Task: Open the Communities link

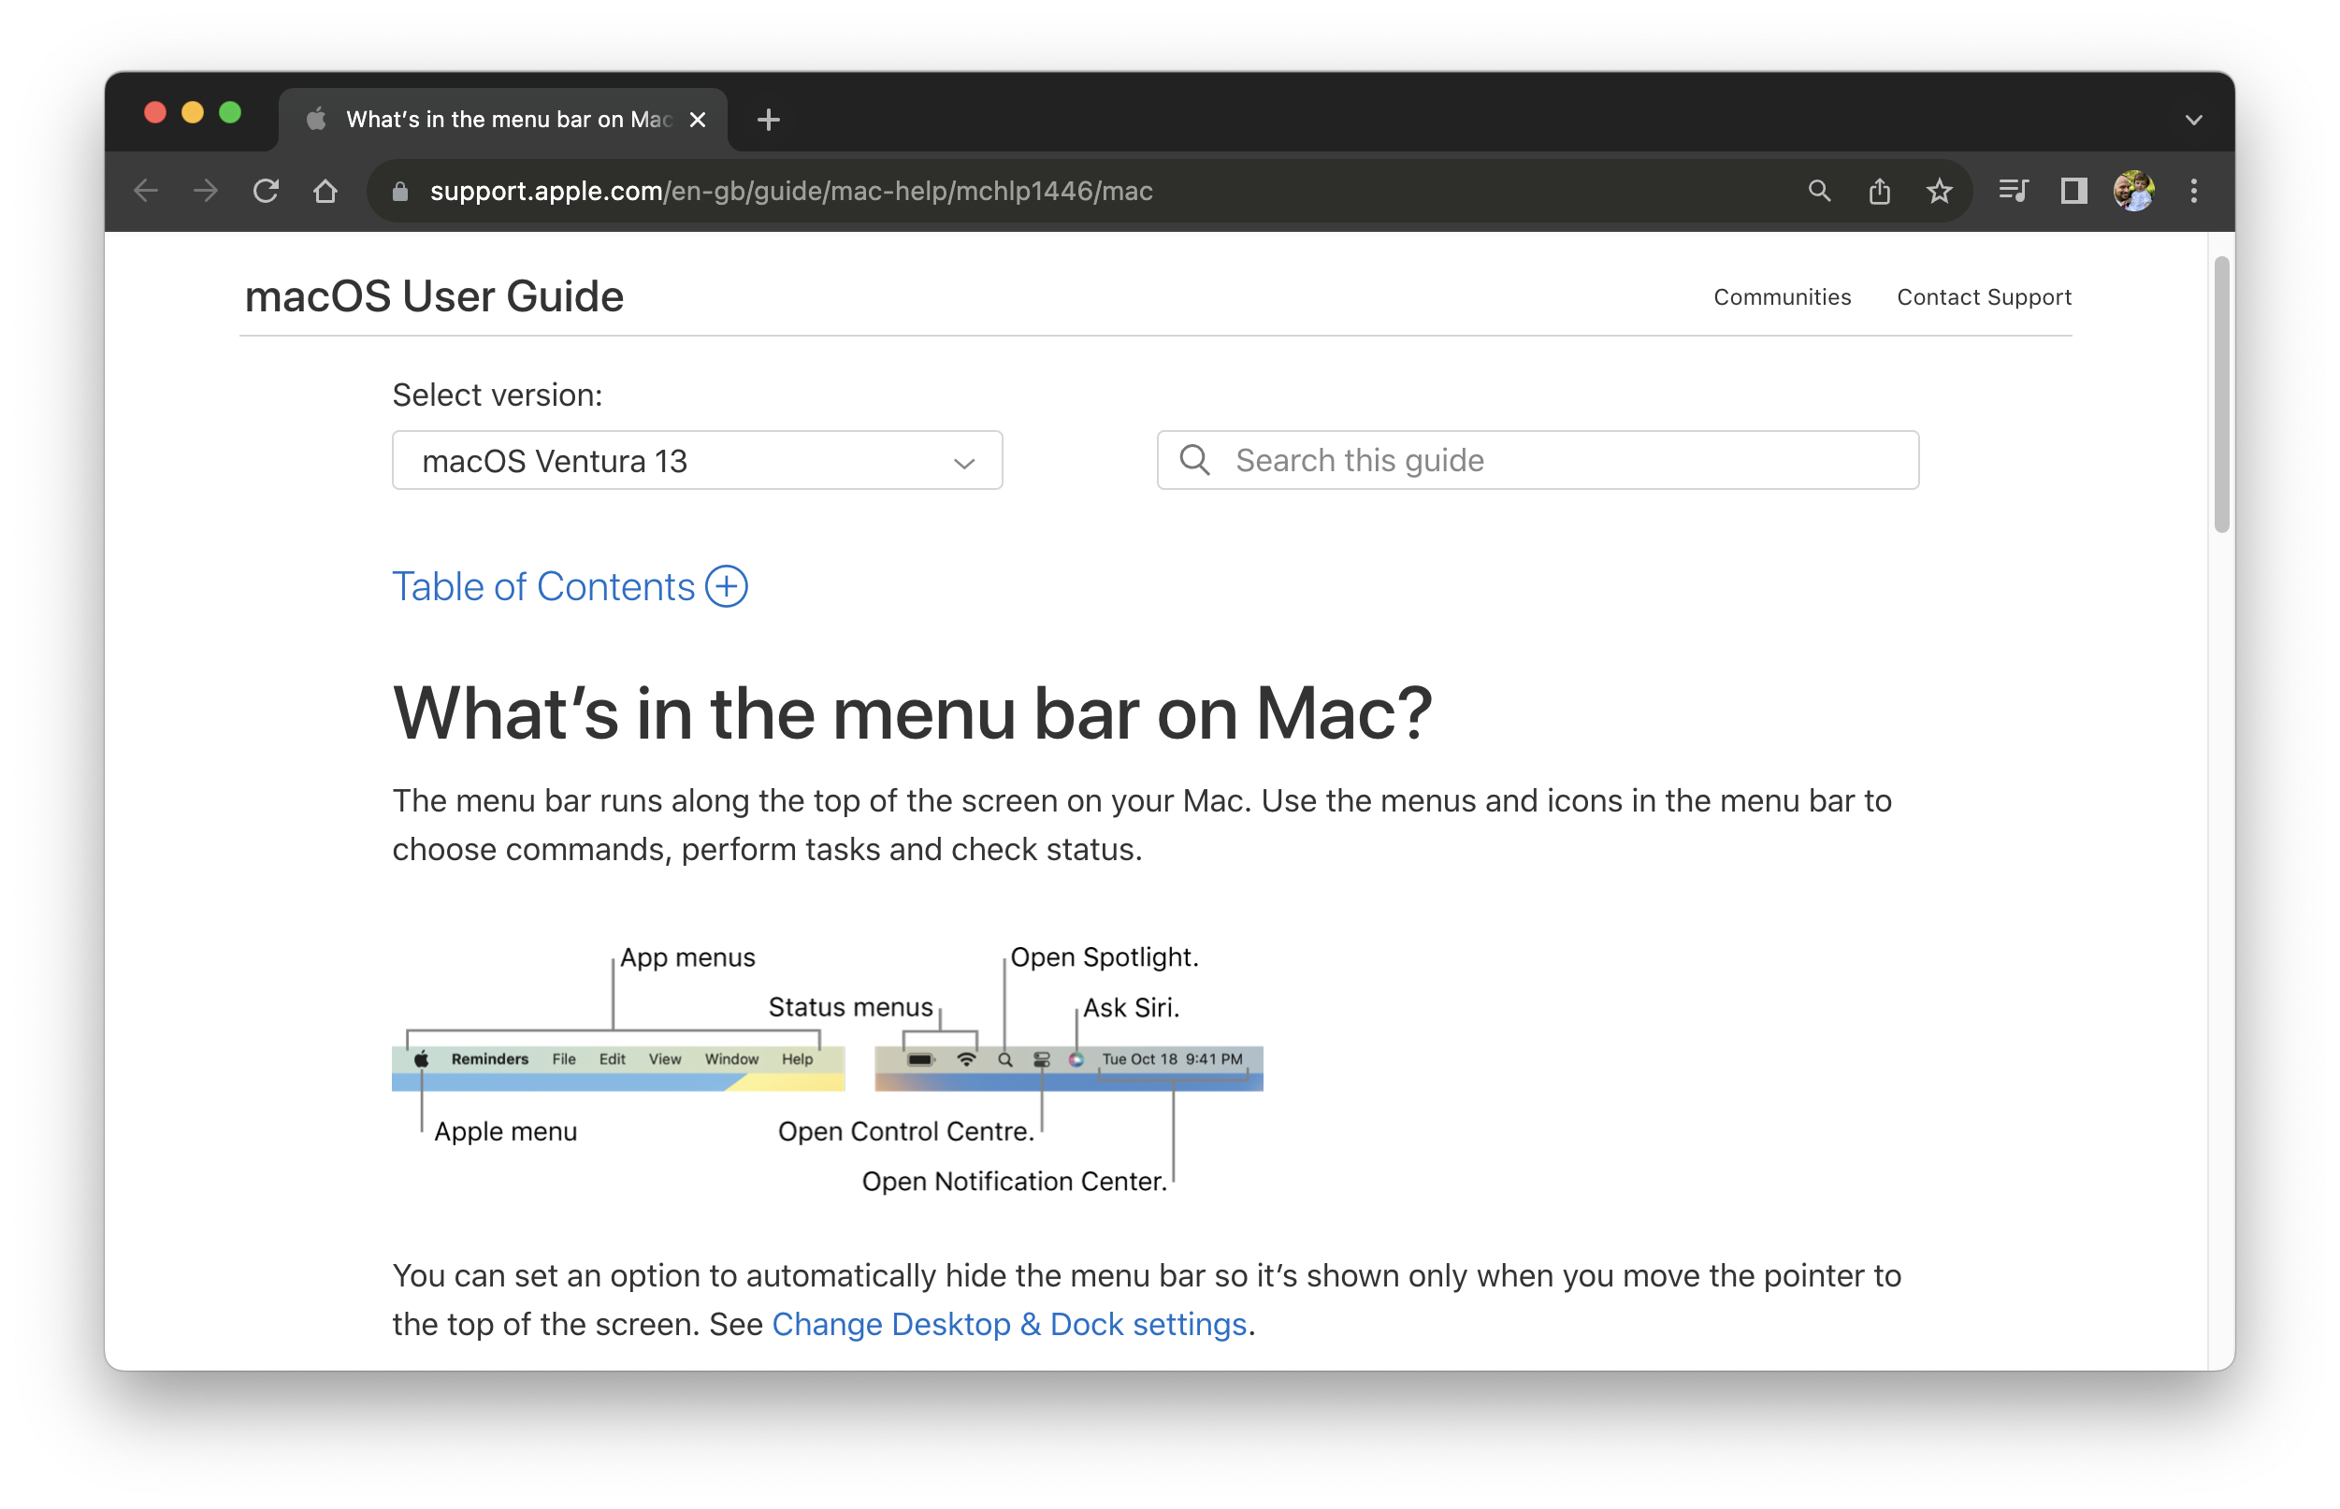Action: (1782, 297)
